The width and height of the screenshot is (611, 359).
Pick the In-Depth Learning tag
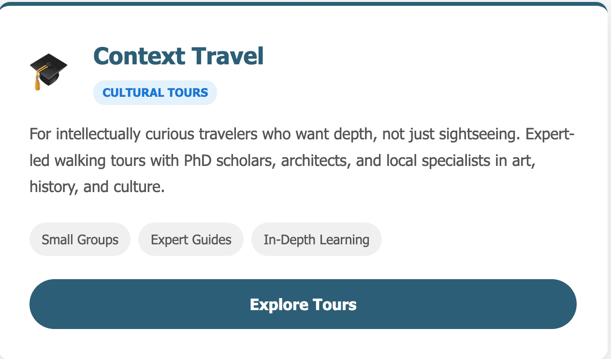point(317,239)
